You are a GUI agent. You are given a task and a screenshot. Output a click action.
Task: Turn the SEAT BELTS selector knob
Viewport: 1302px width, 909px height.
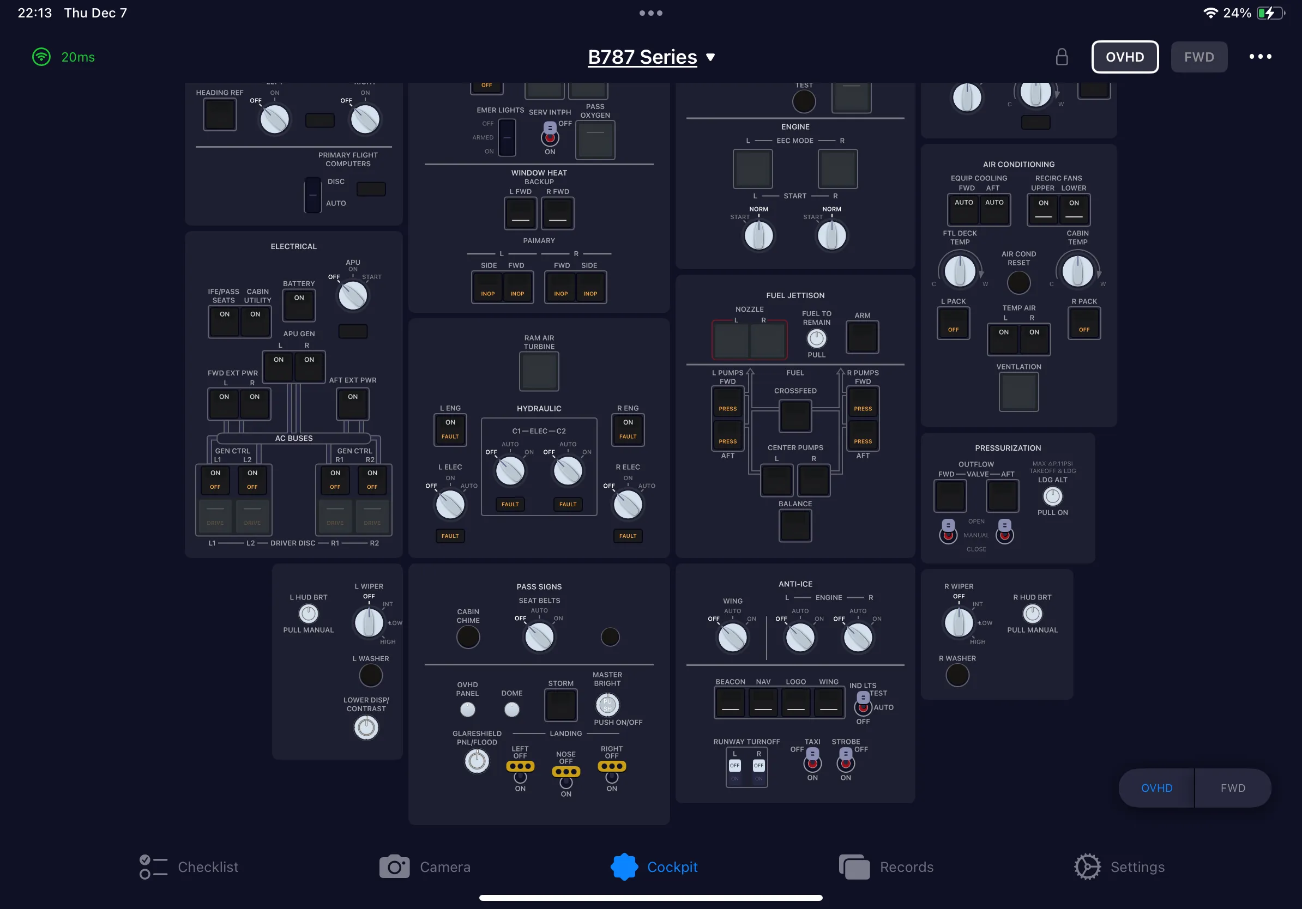tap(539, 638)
